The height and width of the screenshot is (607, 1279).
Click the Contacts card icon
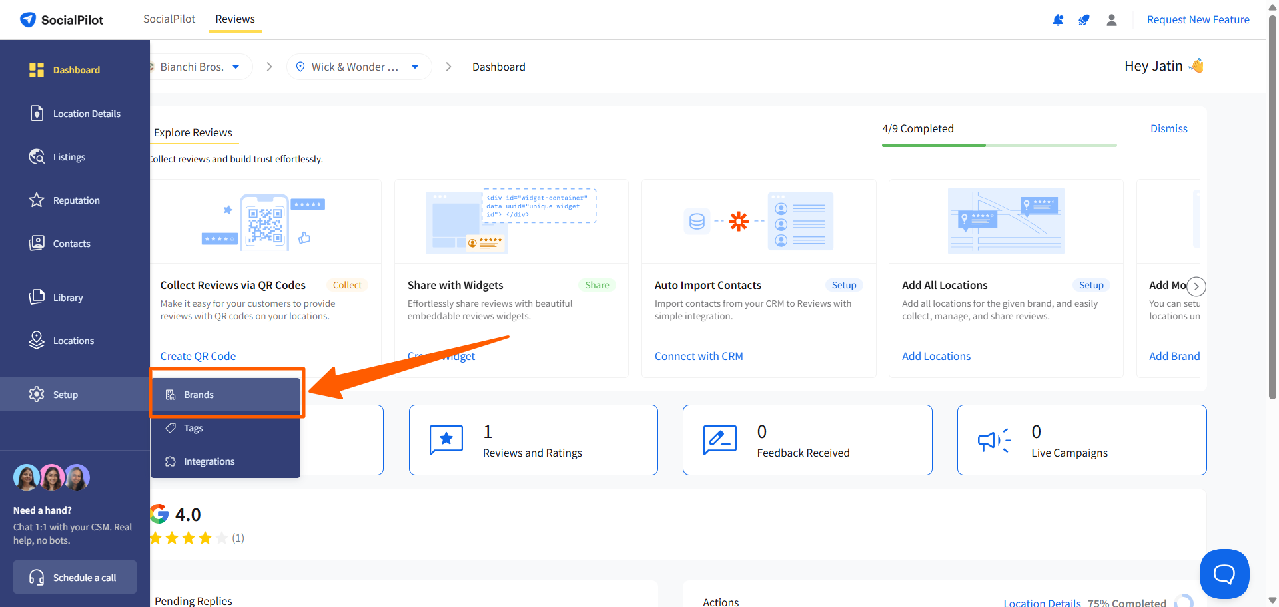click(37, 243)
